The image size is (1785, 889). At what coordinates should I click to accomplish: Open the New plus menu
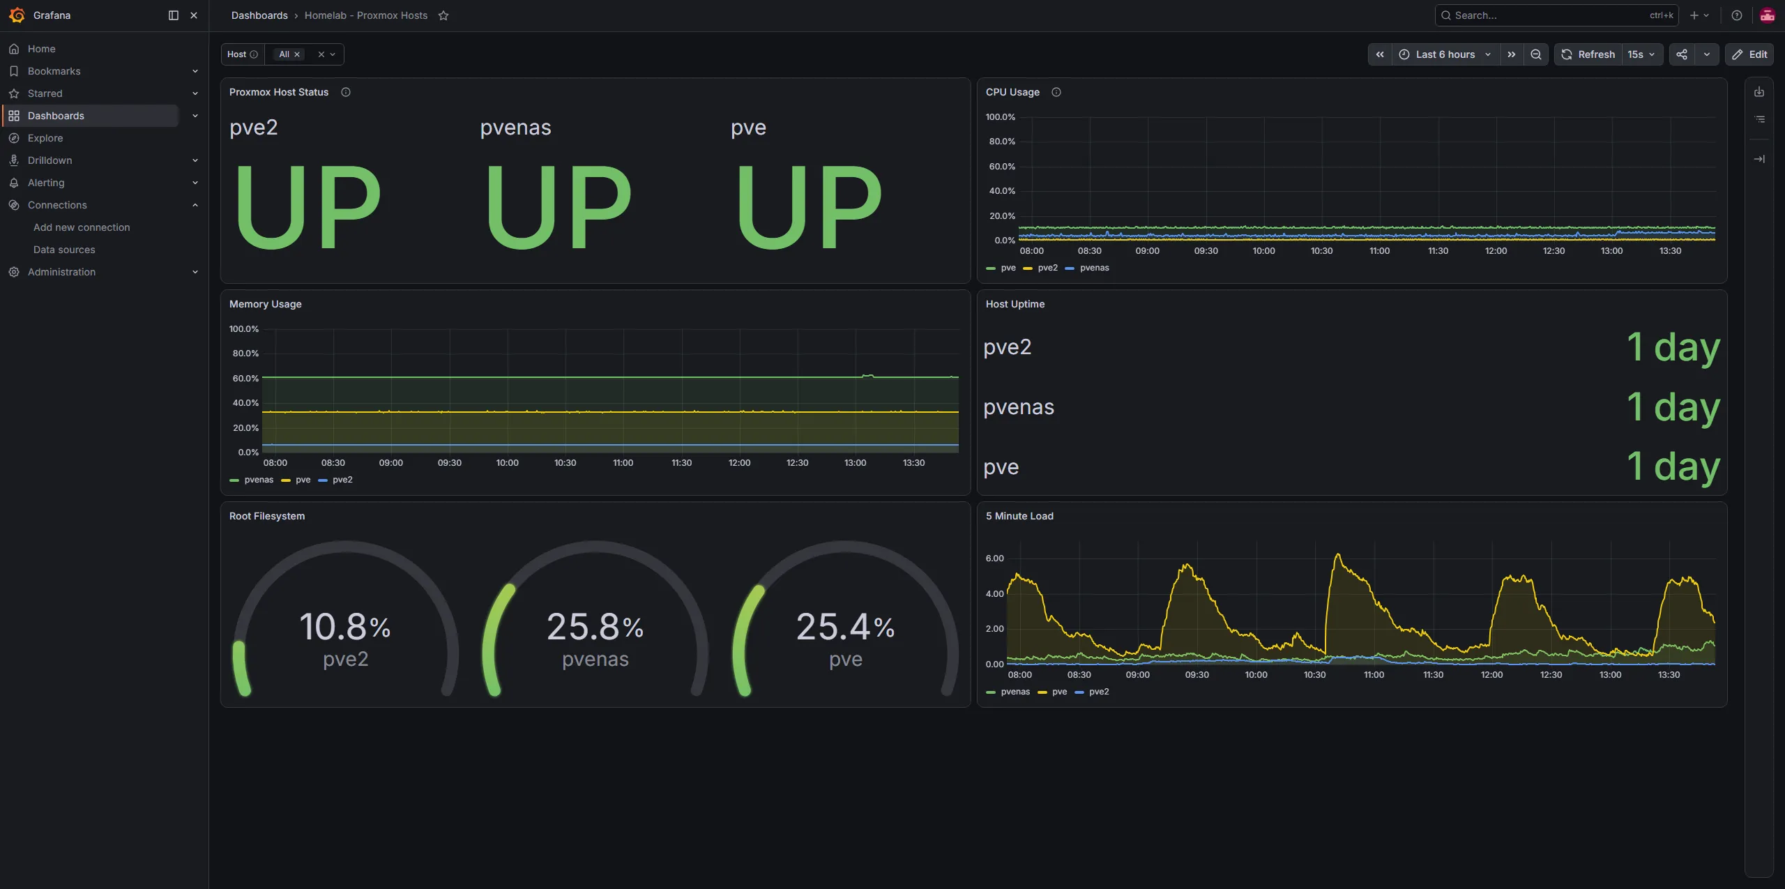(x=1699, y=15)
